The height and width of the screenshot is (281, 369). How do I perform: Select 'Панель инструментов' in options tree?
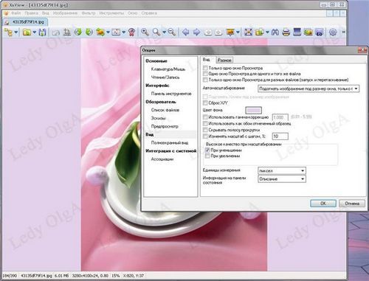tap(171, 94)
